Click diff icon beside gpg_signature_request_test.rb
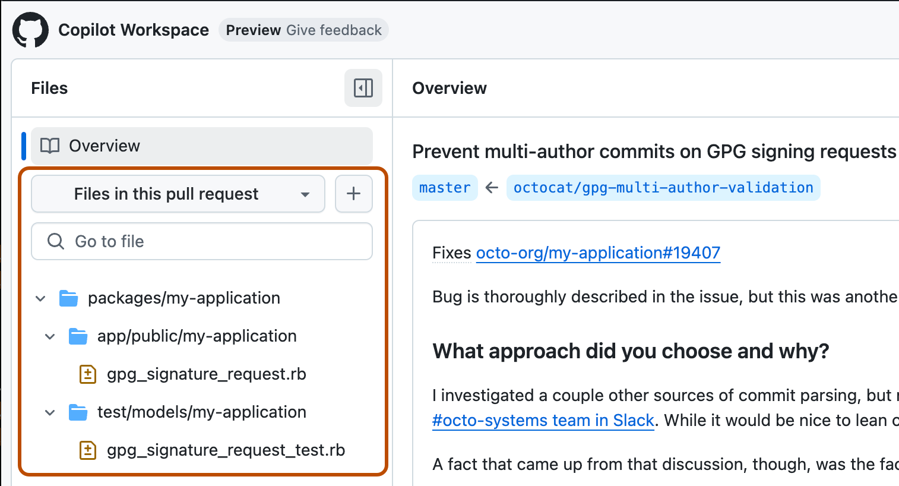 coord(88,450)
